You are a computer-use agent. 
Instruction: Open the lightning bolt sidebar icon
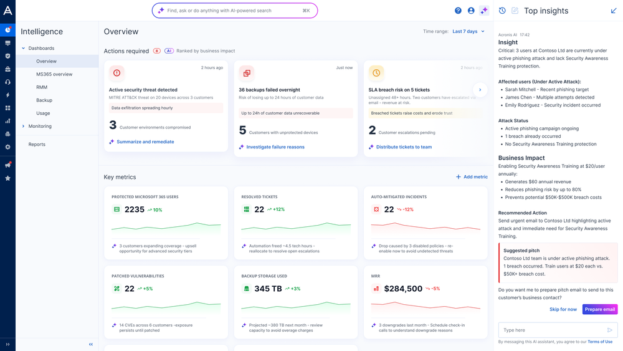tap(7, 95)
